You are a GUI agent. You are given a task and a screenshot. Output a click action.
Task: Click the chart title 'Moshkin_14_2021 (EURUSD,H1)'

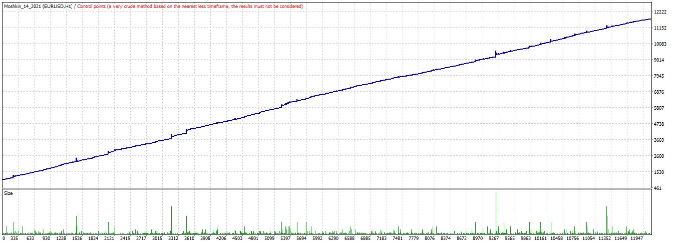tap(38, 6)
